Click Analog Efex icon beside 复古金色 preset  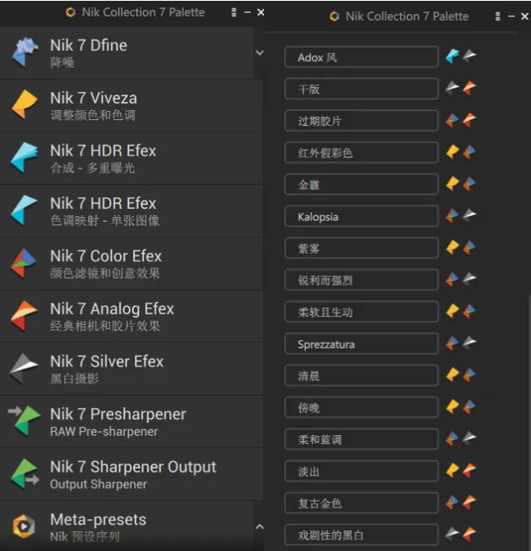point(469,502)
